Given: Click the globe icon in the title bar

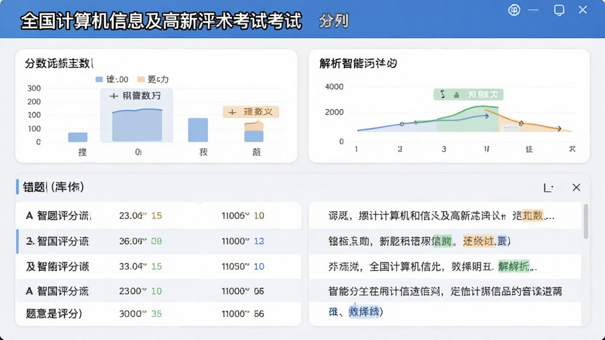Looking at the screenshot, I should [x=514, y=10].
